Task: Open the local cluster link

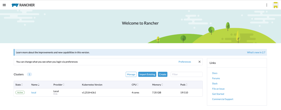Action: [x=34, y=93]
